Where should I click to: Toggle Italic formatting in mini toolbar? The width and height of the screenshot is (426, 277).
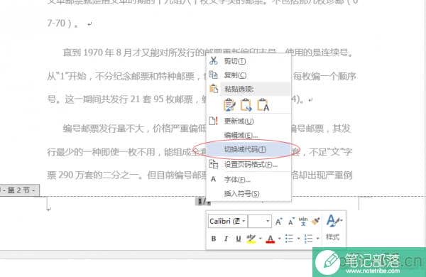226,239
